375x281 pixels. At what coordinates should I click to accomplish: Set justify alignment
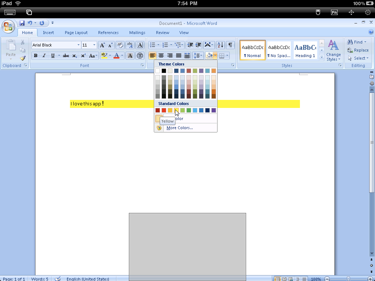tap(178, 56)
